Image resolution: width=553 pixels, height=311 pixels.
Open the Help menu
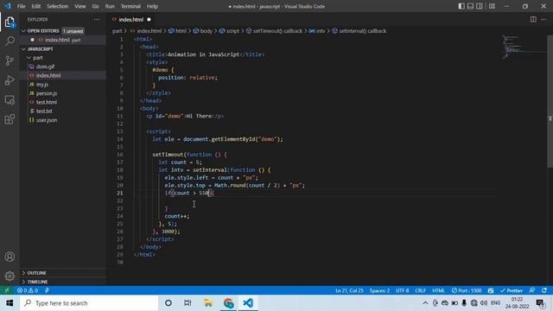(x=152, y=6)
